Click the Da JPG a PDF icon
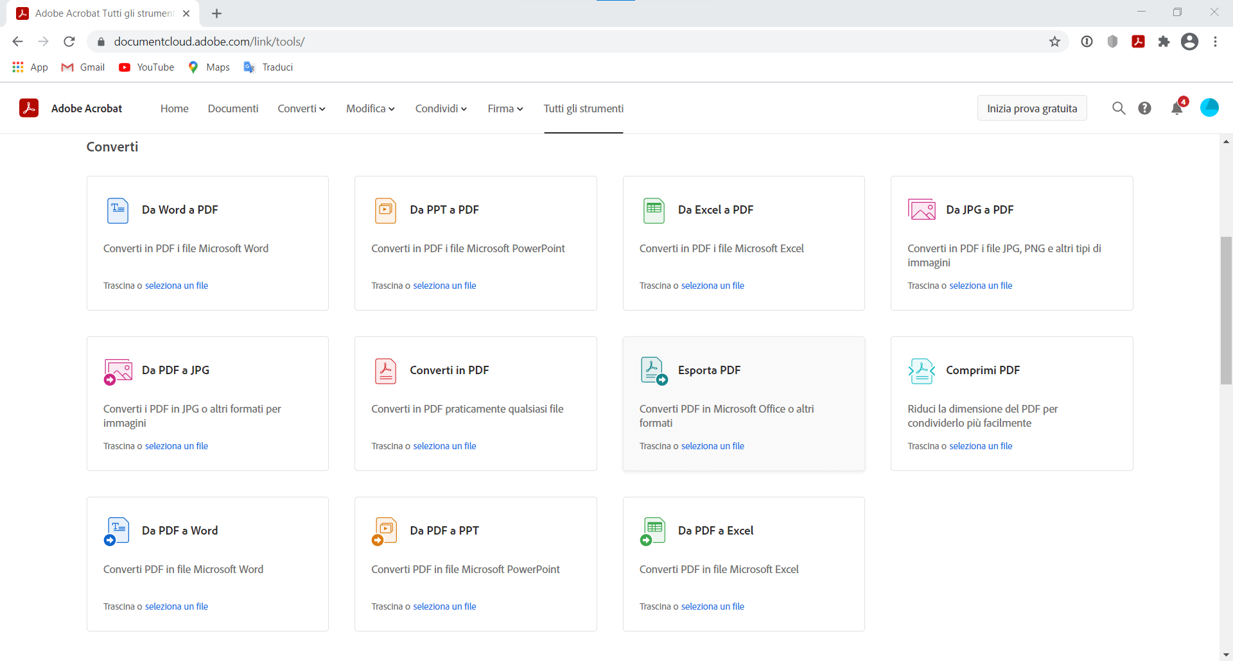Viewport: 1233px width, 661px height. click(x=922, y=210)
